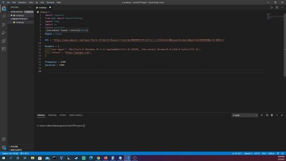The width and height of the screenshot is (286, 161).
Task: Open script.py under Open Editors
Action: point(20,16)
